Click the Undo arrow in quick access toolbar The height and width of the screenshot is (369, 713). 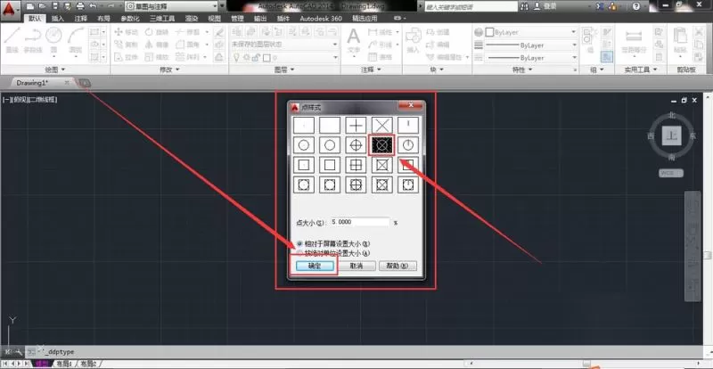[94, 6]
